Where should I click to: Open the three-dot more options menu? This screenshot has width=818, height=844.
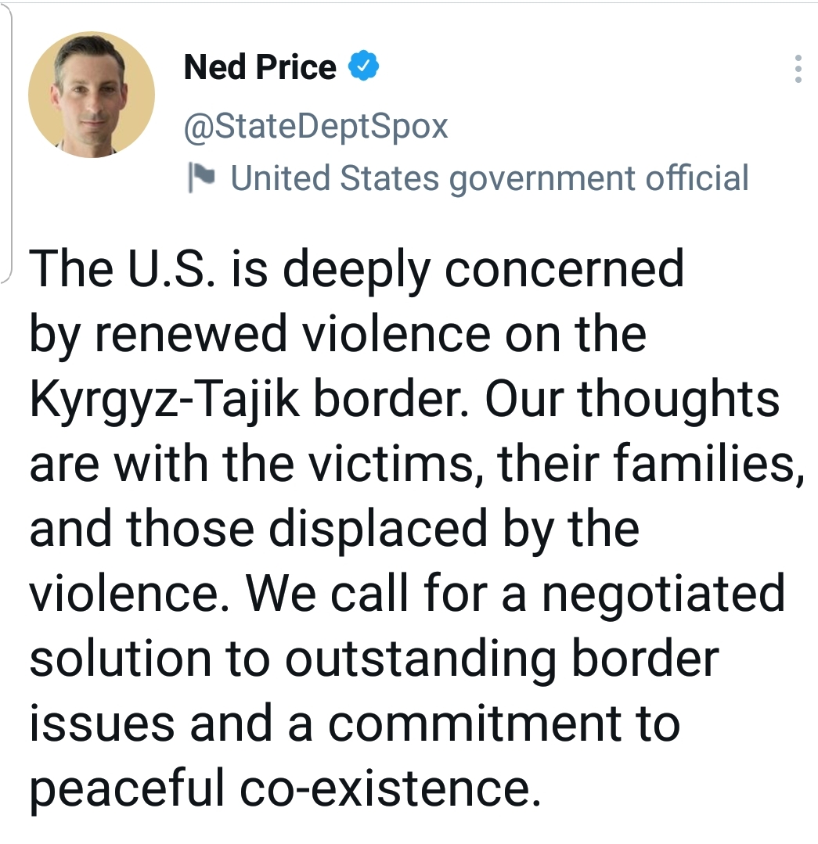[x=797, y=70]
